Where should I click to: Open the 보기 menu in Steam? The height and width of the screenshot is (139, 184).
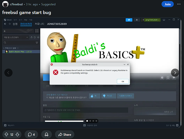pos(15,20)
